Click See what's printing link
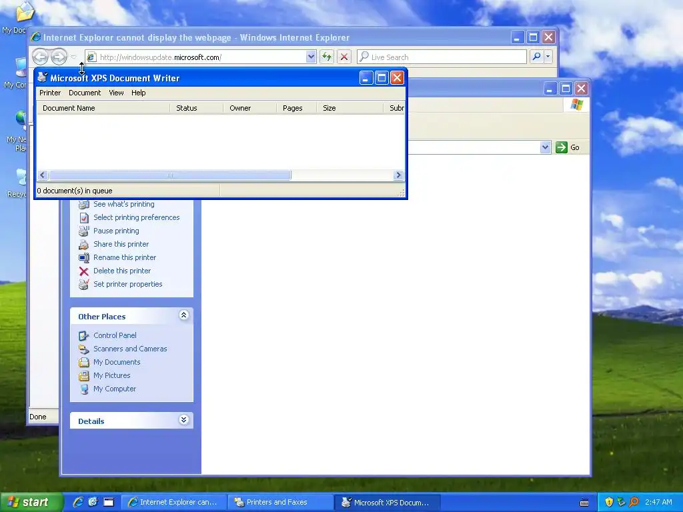 (x=123, y=204)
